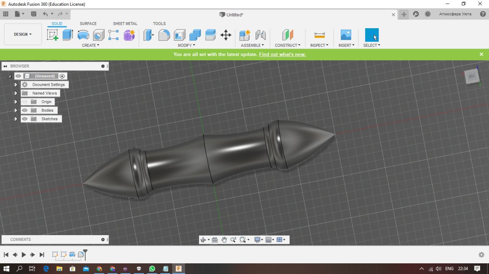Open the DESIGN workspace dropdown
Viewport: 489px width, 274px height.
[x=23, y=34]
